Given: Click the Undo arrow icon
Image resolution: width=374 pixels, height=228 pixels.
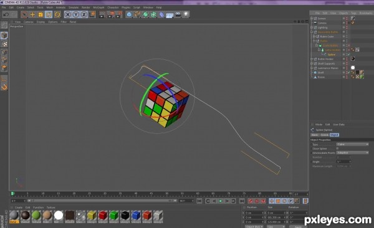Looking at the screenshot, I should (x=6, y=14).
